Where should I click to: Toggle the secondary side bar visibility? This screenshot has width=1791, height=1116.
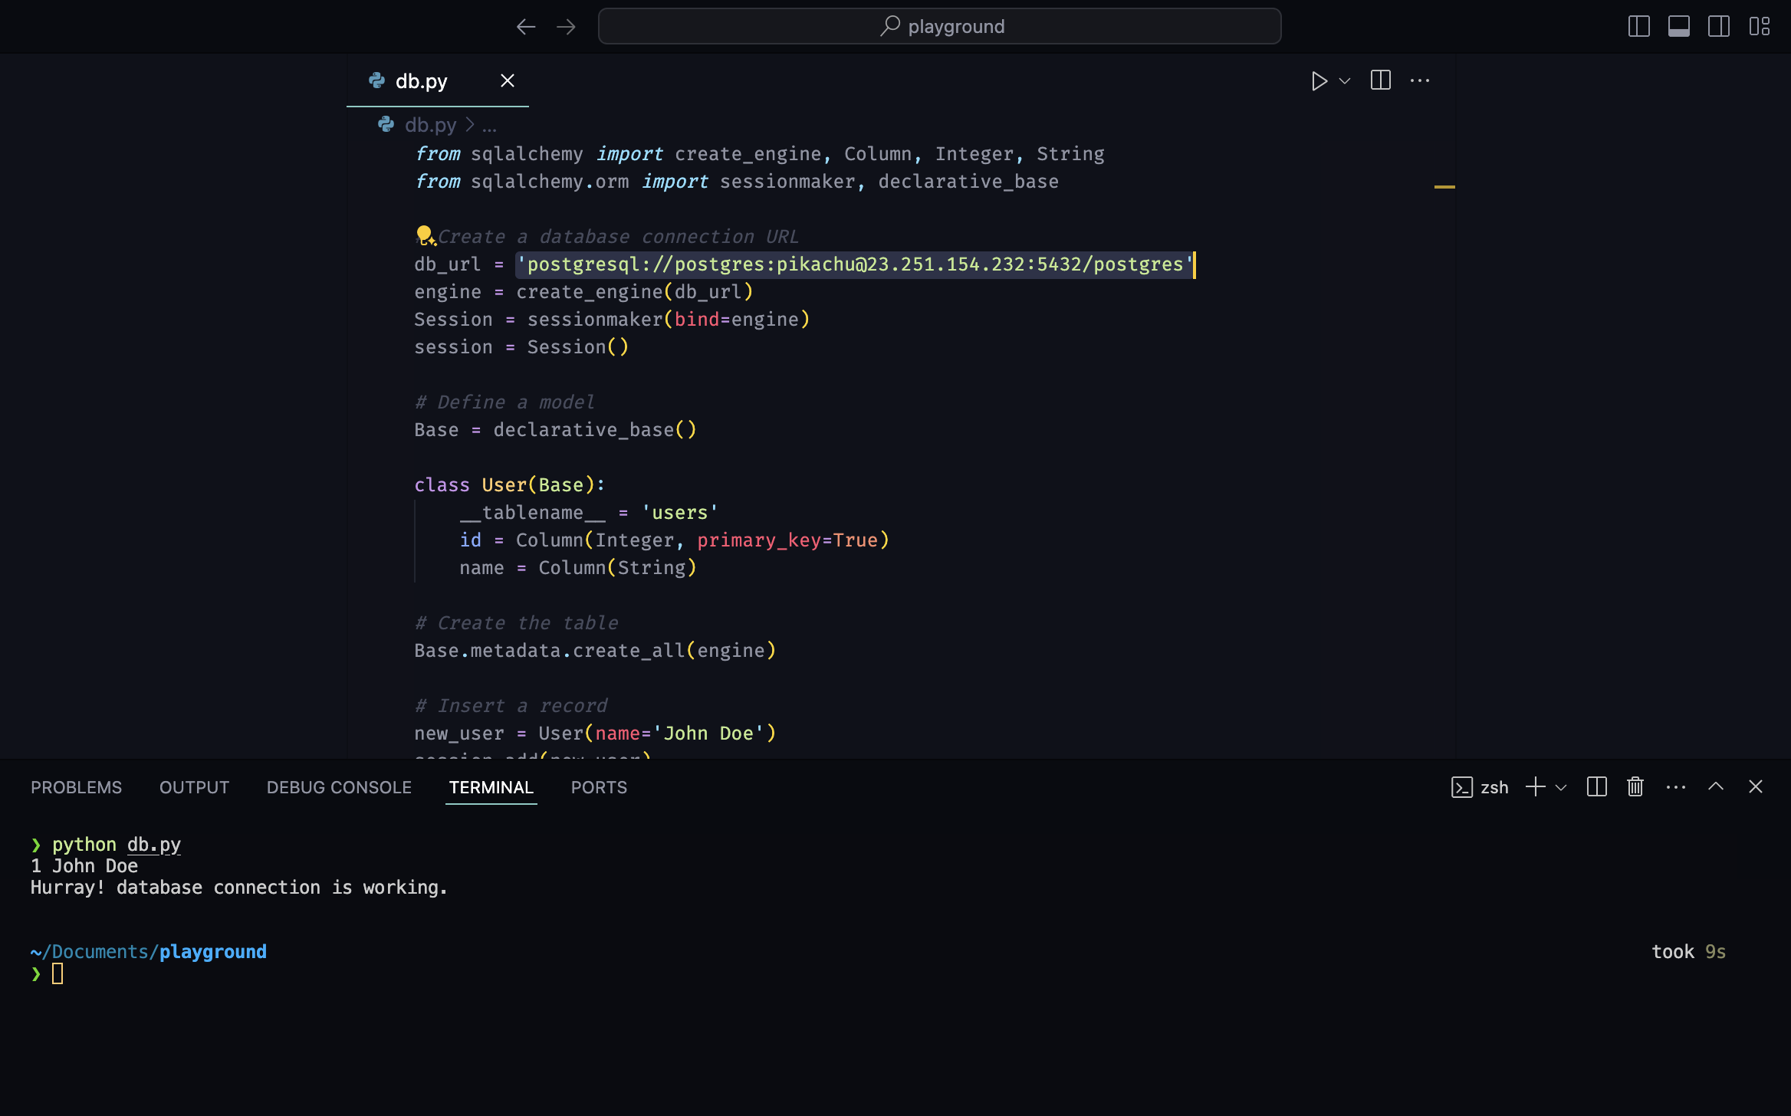pos(1718,27)
